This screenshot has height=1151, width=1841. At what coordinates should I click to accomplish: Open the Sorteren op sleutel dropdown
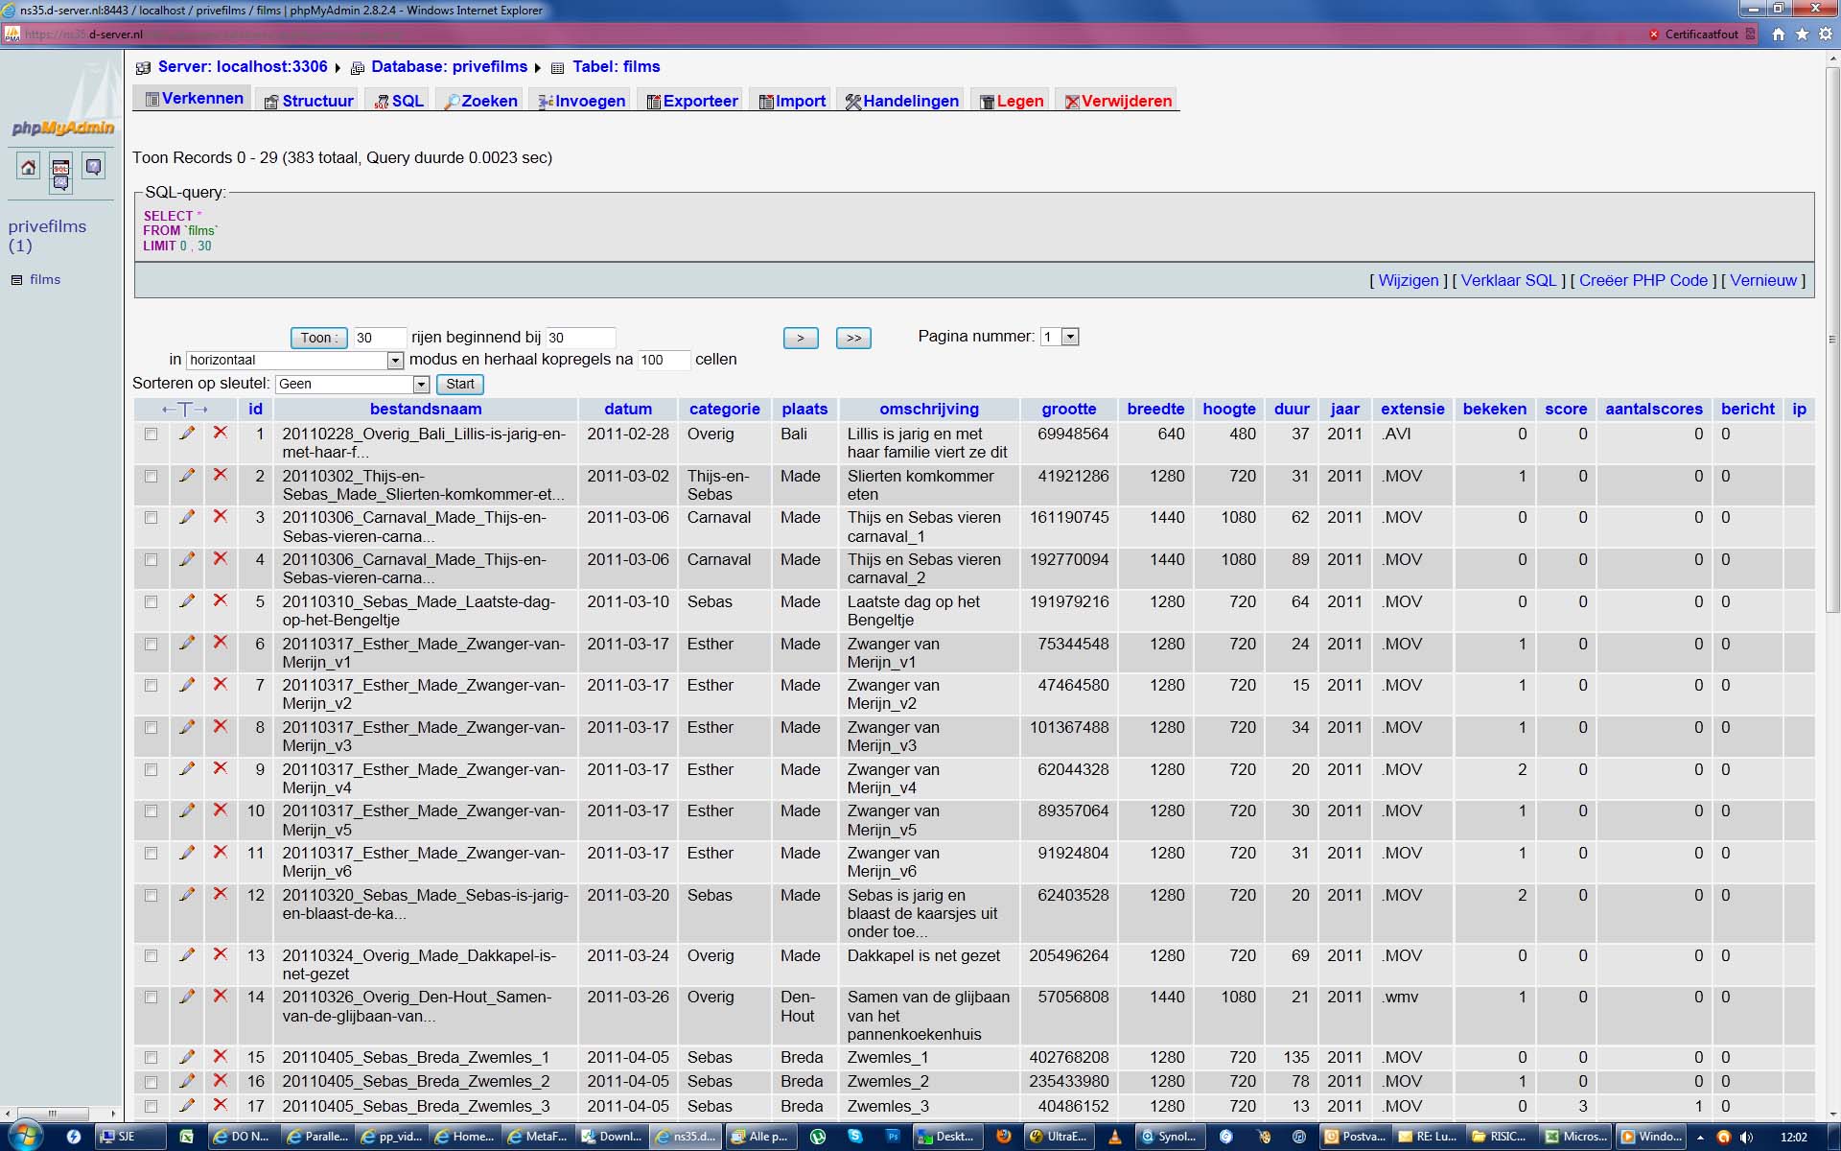[420, 384]
